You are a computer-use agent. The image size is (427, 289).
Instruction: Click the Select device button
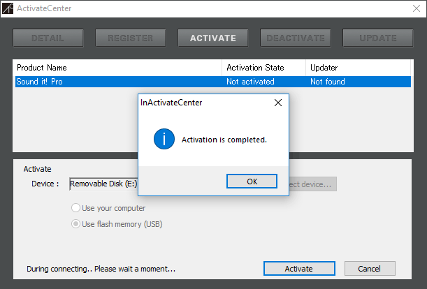pyautogui.click(x=312, y=184)
